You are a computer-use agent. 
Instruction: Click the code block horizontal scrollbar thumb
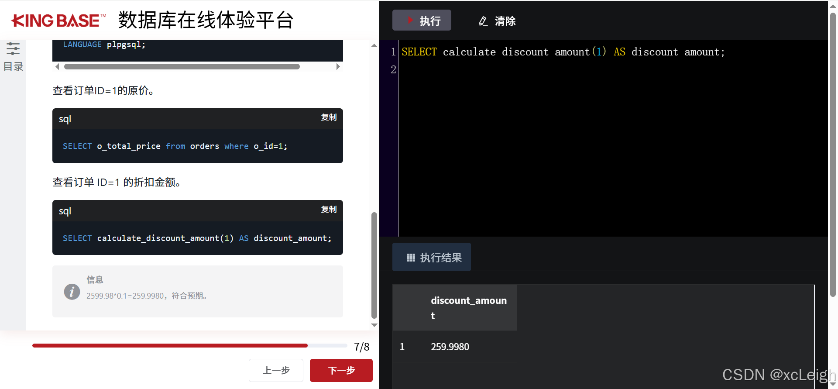tap(182, 67)
